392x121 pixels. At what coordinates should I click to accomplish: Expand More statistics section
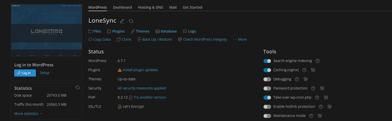pyautogui.click(x=28, y=114)
